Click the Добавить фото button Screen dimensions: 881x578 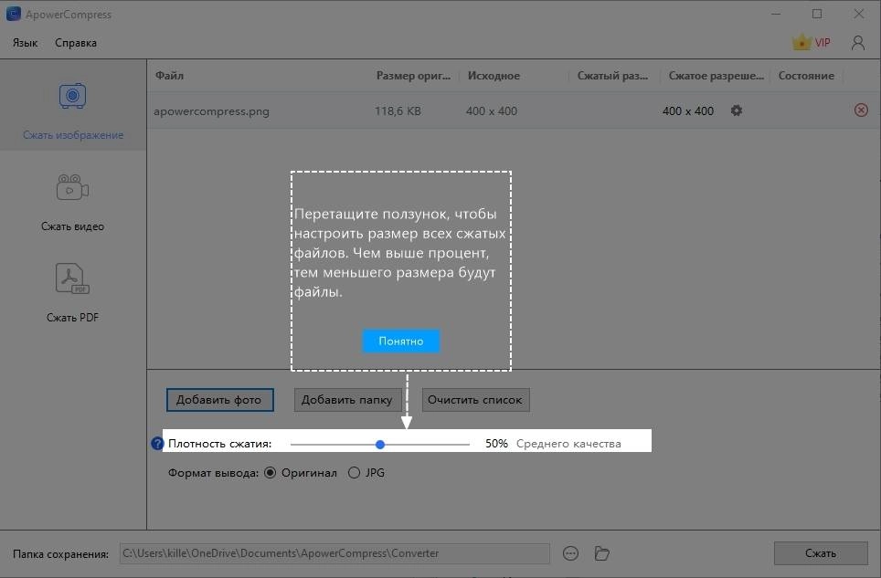click(x=219, y=400)
